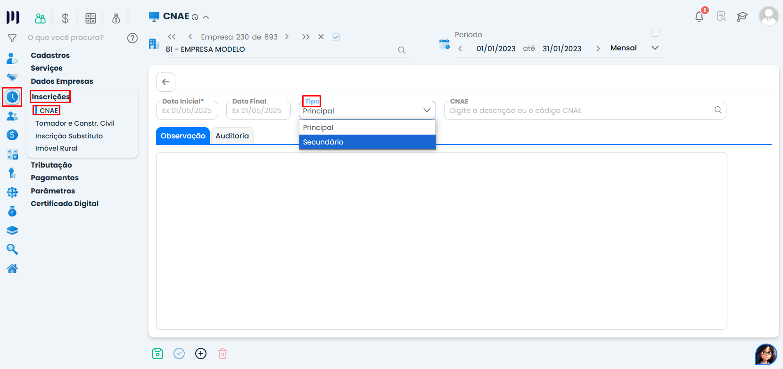Image resolution: width=783 pixels, height=369 pixels.
Task: Toggle the checkbox beside company navigation
Action: (x=336, y=37)
